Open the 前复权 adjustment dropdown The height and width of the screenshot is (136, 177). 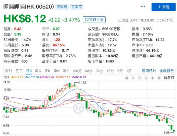(x=169, y=78)
